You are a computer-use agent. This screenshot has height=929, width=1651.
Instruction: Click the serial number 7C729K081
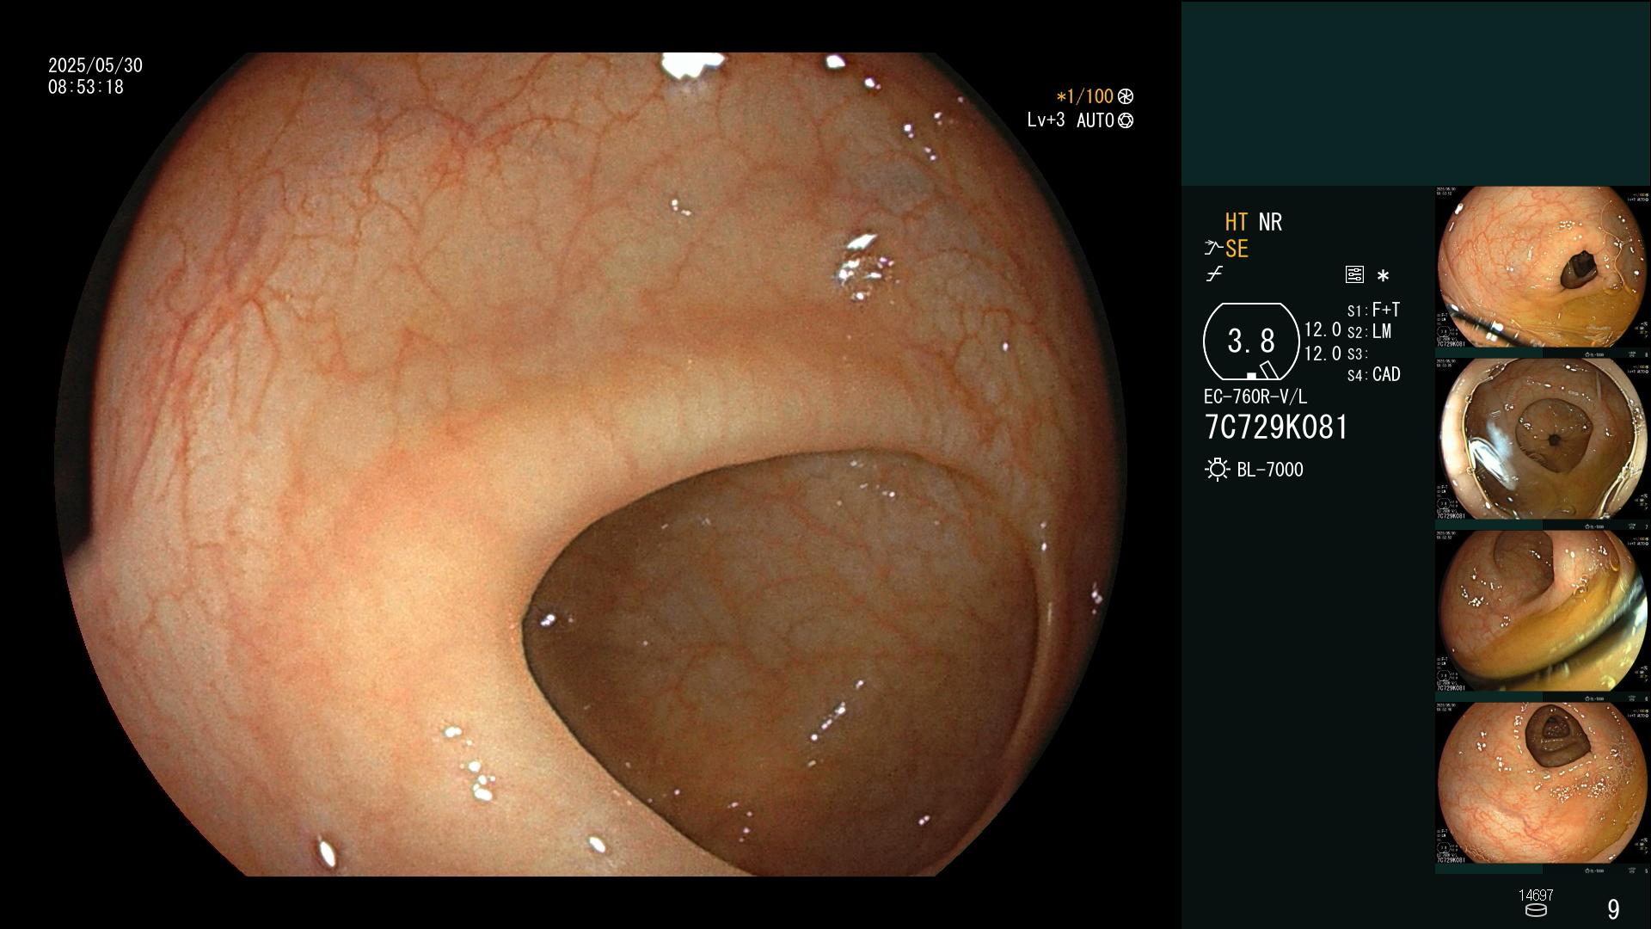click(1276, 428)
